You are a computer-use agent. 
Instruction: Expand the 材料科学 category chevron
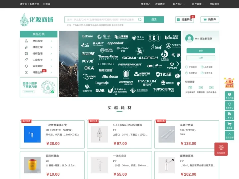pos(51,41)
